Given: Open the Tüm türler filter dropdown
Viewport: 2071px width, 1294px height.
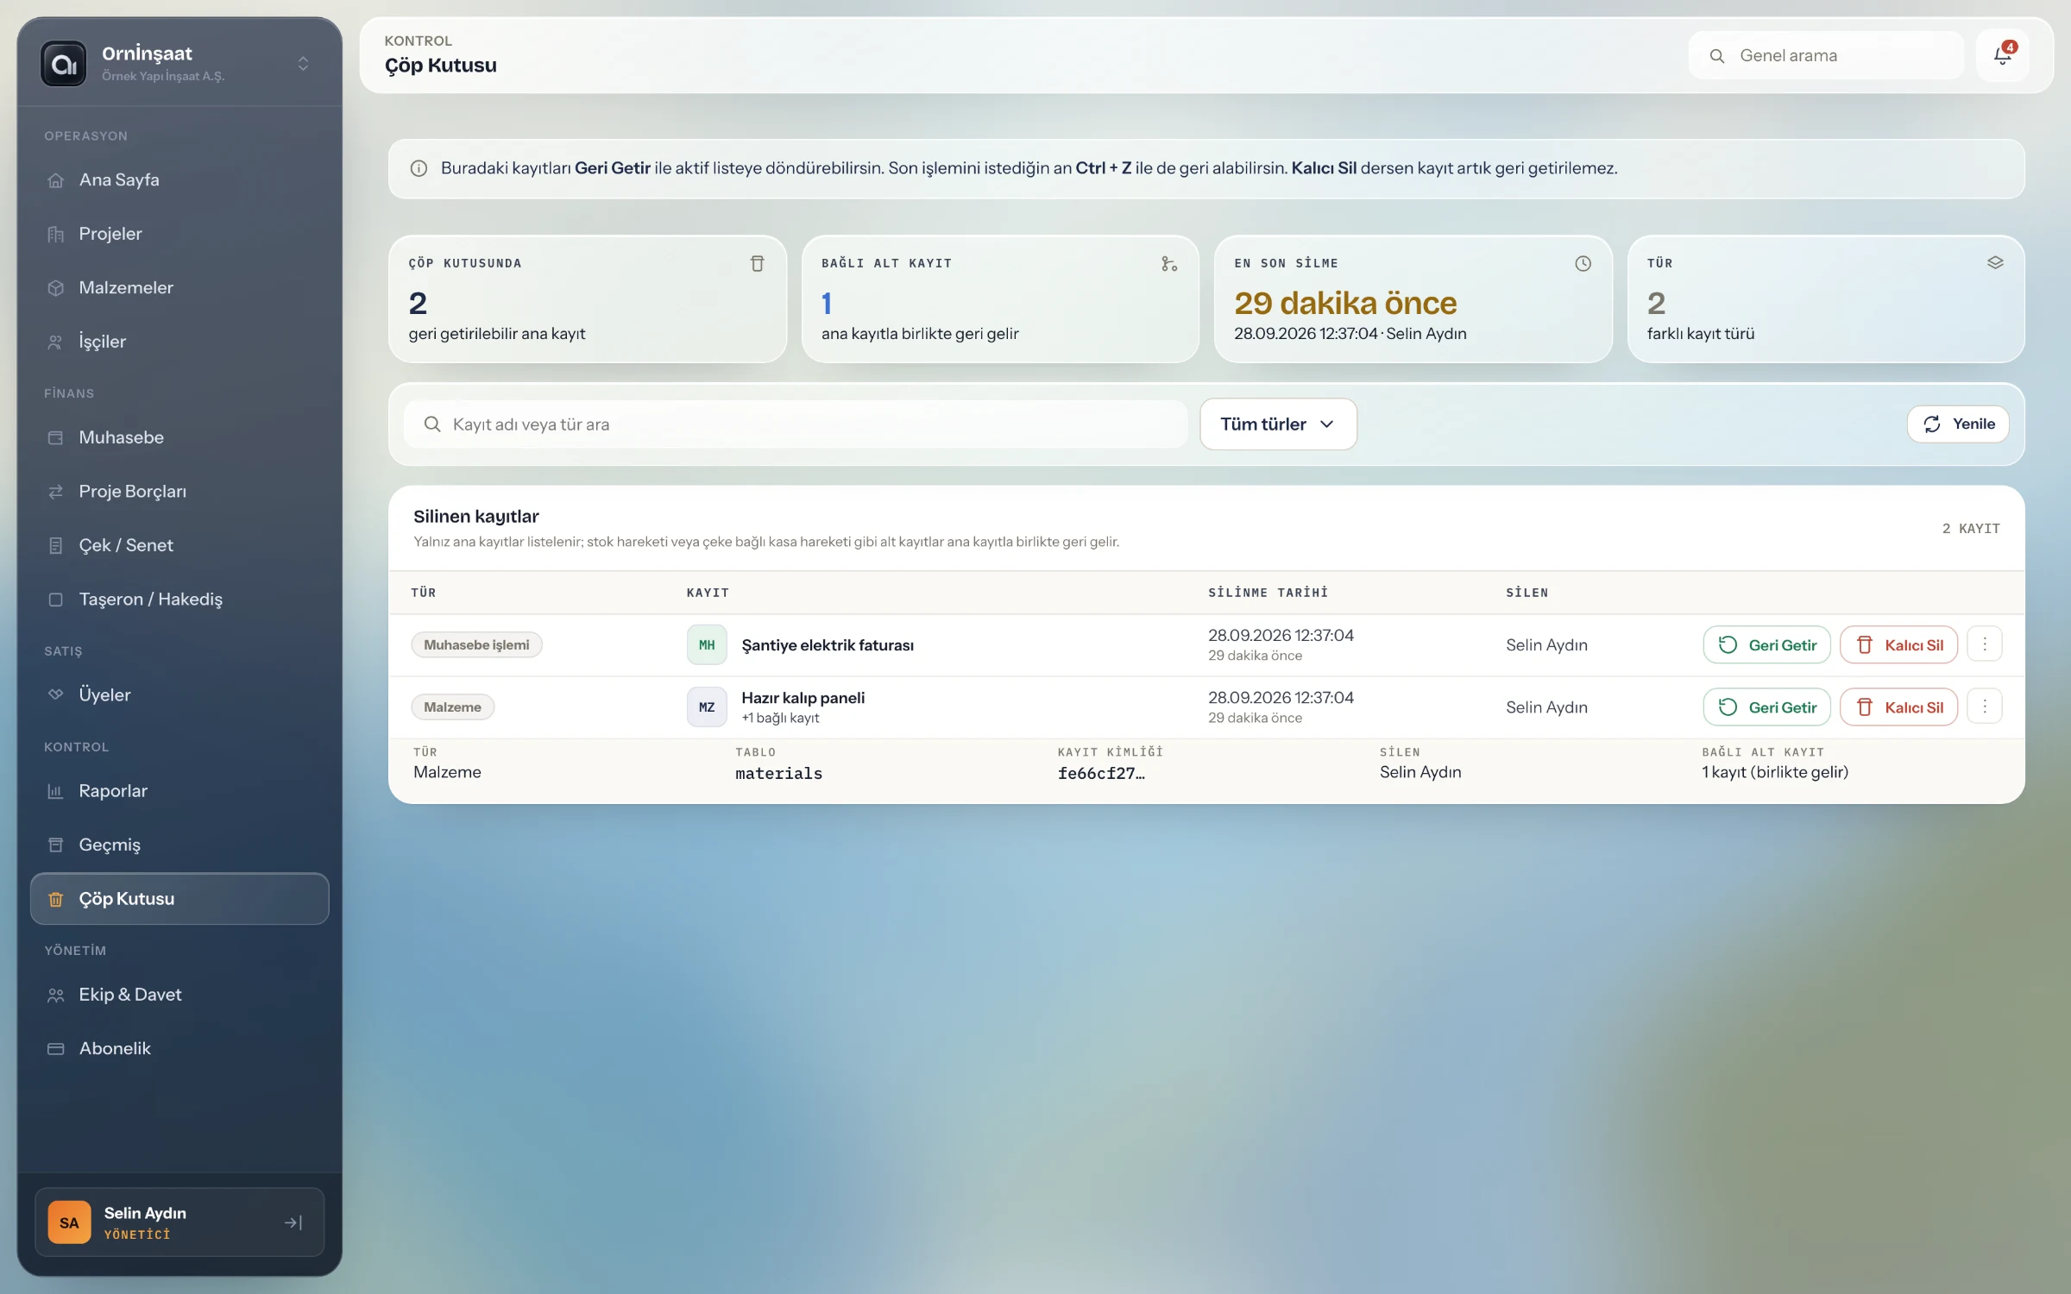Looking at the screenshot, I should pos(1278,424).
